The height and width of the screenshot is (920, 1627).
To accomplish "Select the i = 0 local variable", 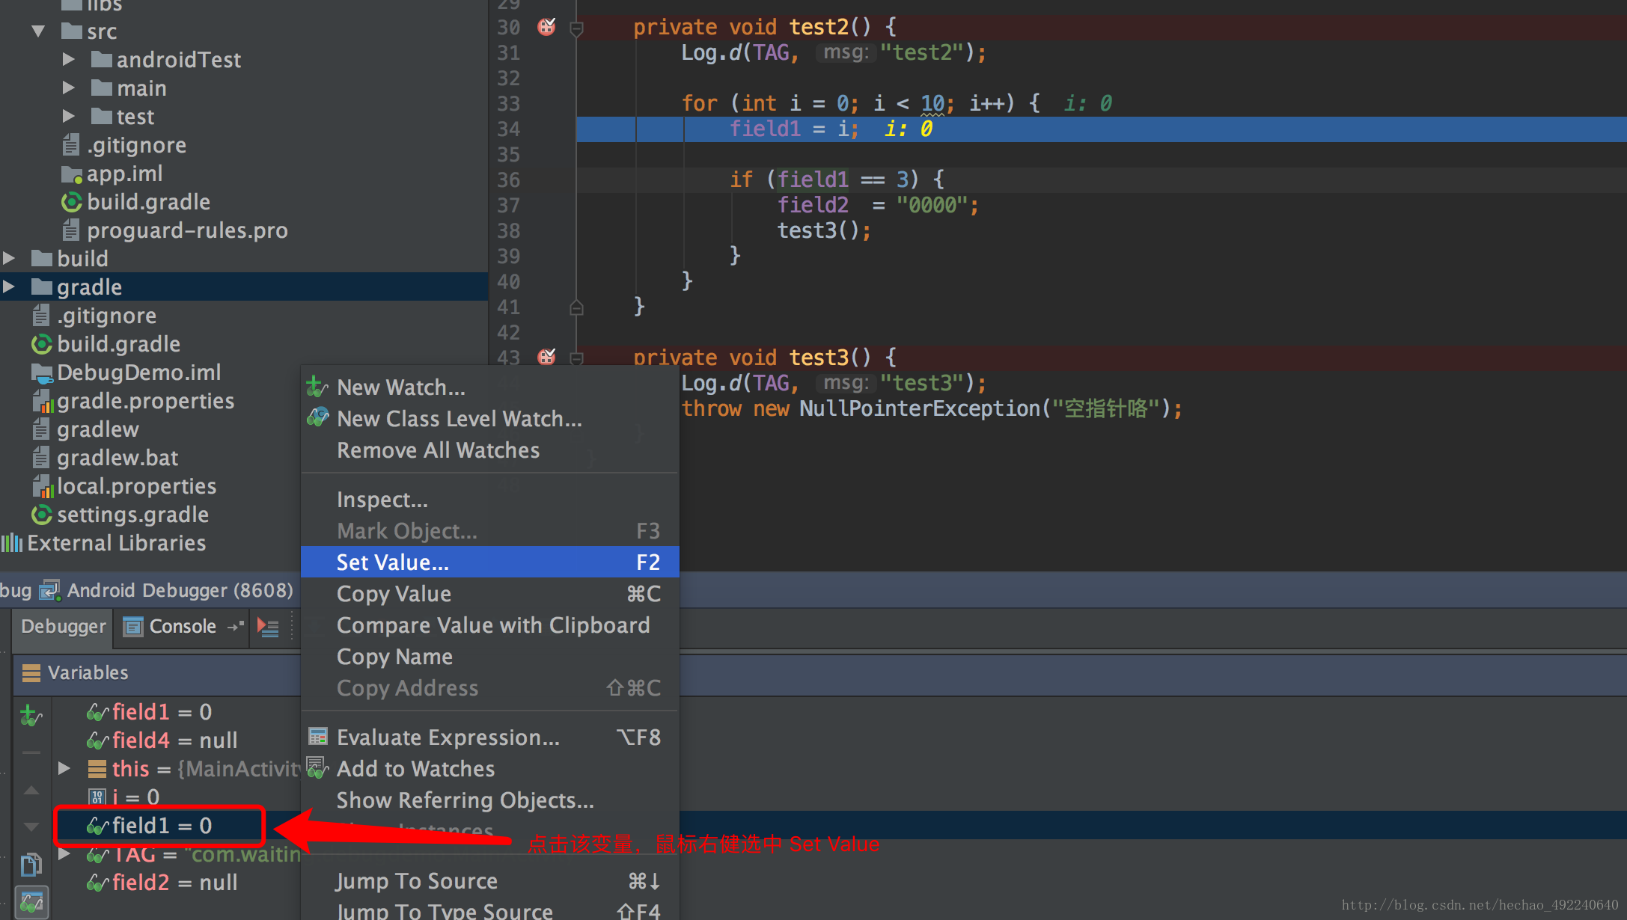I will pyautogui.click(x=123, y=797).
